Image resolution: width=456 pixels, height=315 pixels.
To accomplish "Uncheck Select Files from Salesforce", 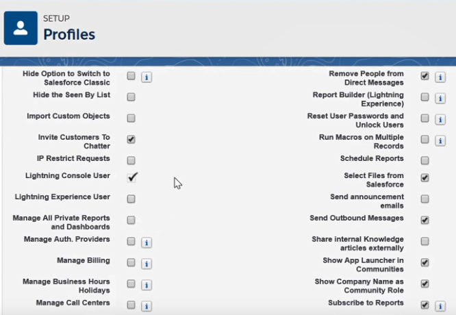I will tap(425, 178).
